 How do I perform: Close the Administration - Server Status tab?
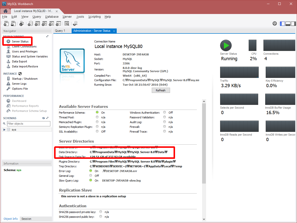tap(114, 31)
